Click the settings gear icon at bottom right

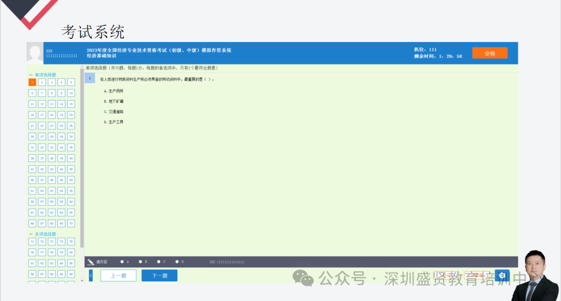click(502, 276)
